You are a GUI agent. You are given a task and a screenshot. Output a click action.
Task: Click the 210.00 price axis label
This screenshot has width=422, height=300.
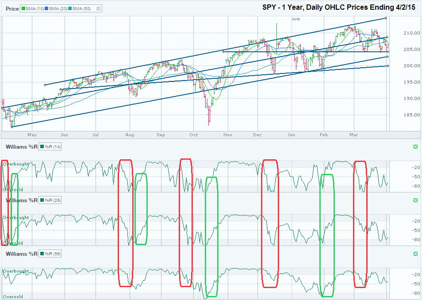pyautogui.click(x=411, y=33)
